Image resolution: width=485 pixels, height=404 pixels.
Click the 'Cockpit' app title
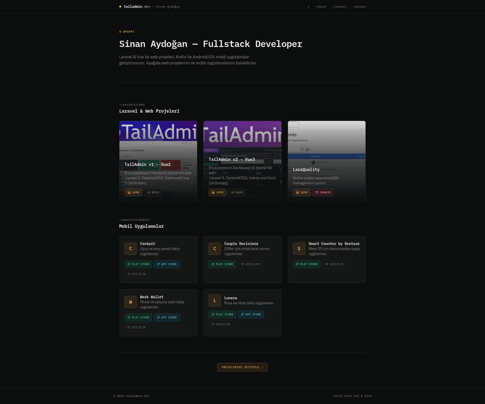[x=148, y=244]
